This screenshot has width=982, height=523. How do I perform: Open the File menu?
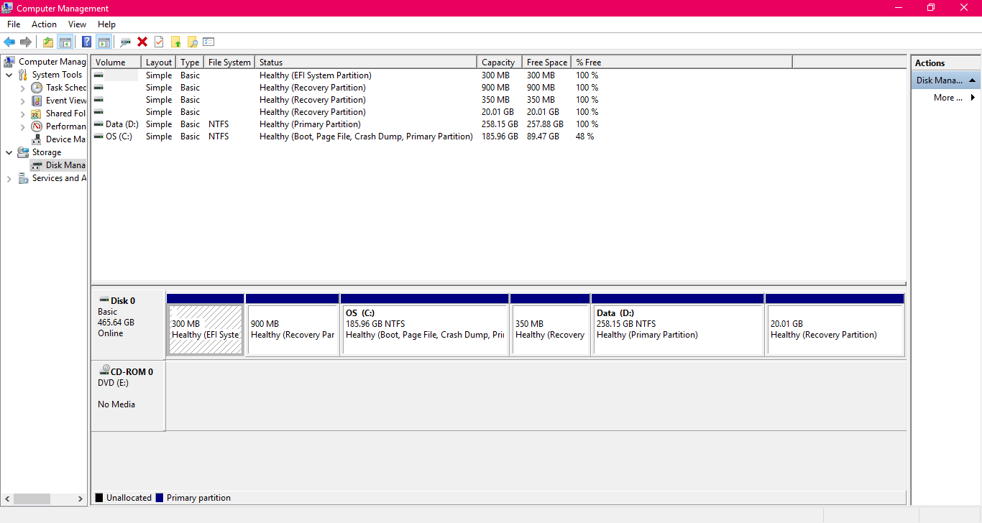coord(14,24)
